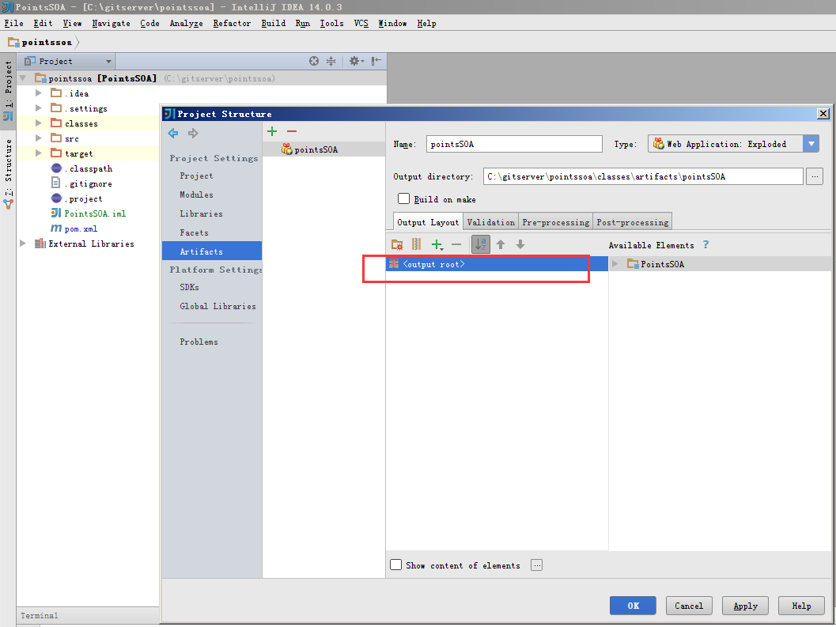The width and height of the screenshot is (836, 627).
Task: Click the remove element minus in Output Layout
Action: [x=456, y=245]
